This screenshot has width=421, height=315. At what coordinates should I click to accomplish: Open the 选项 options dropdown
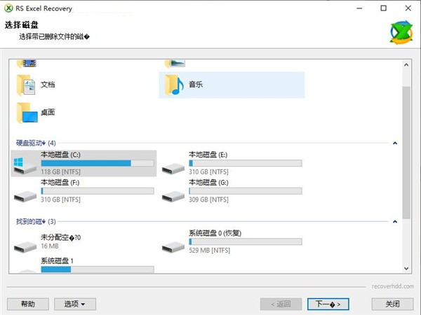[x=75, y=304]
